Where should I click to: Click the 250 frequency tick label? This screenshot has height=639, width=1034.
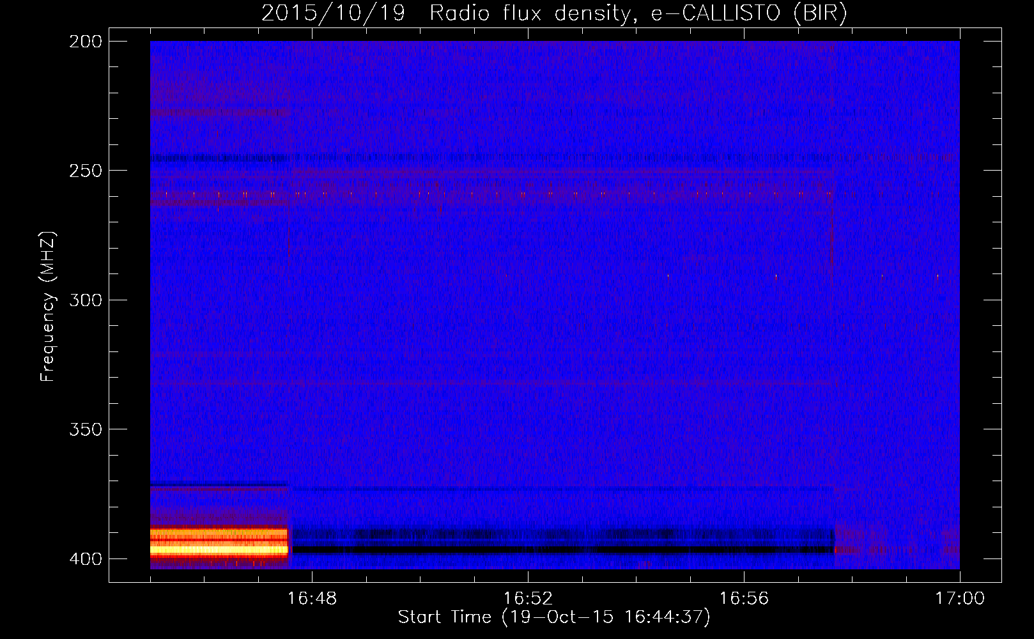click(86, 171)
